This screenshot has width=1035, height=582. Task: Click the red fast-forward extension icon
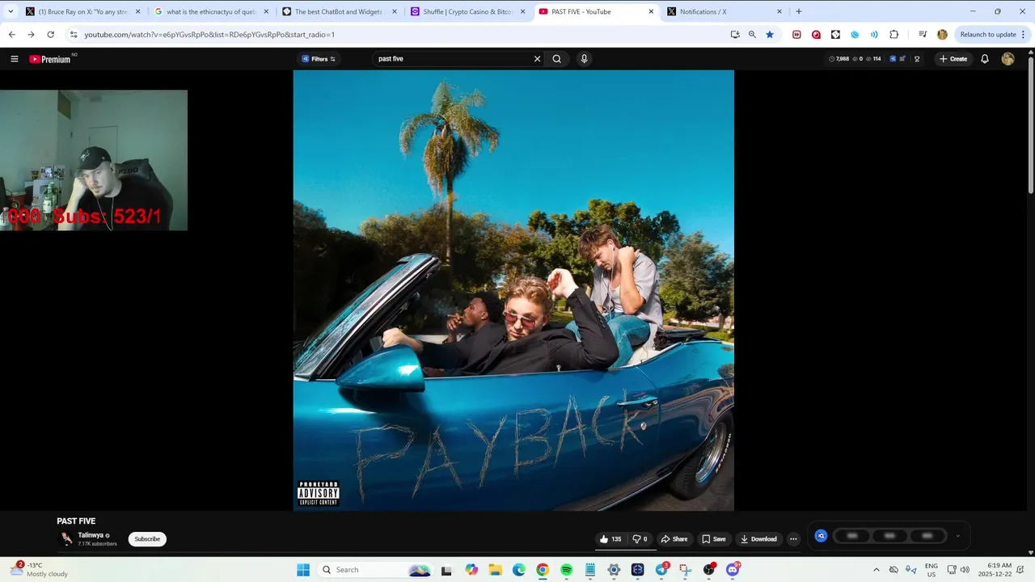[796, 35]
